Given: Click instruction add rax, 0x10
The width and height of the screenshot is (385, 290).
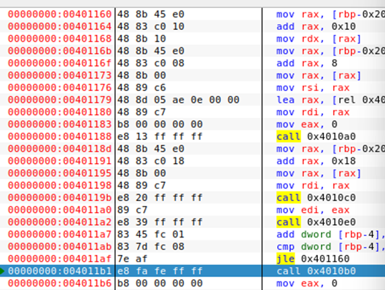Looking at the screenshot, I should (x=316, y=26).
